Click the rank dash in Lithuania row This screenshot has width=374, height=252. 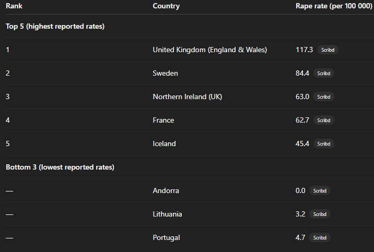tap(9, 214)
